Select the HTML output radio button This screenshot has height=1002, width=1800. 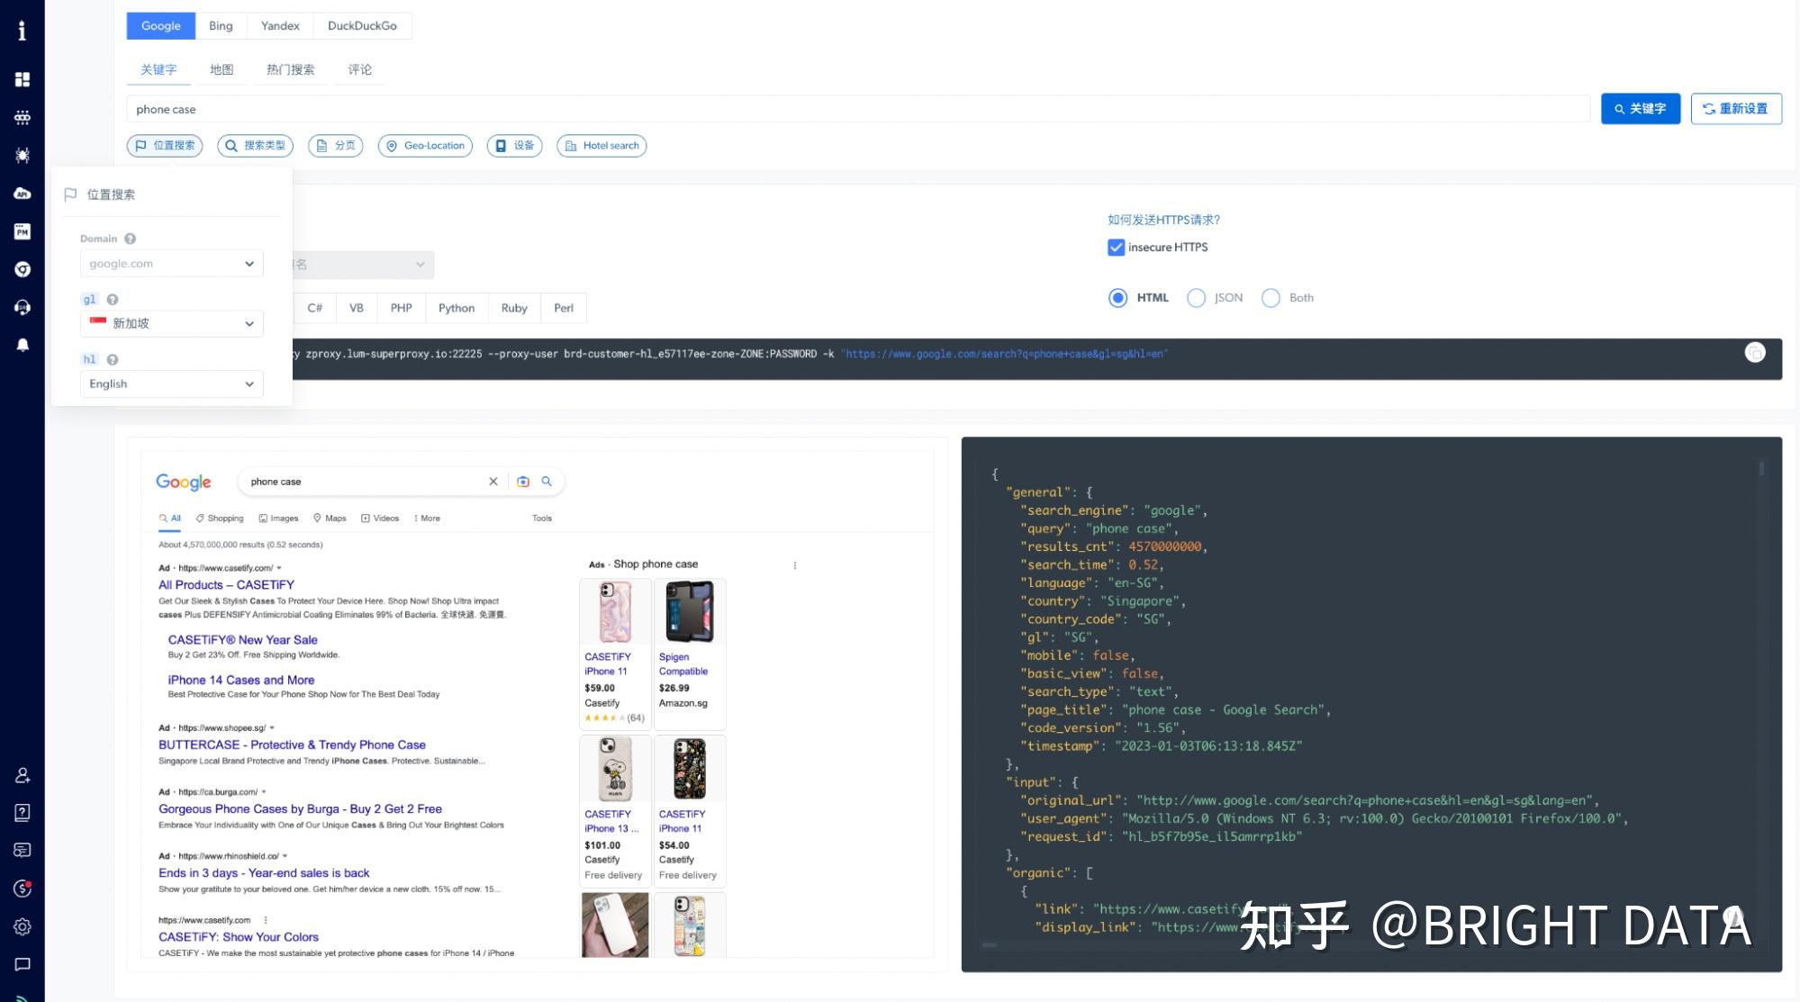(x=1117, y=298)
